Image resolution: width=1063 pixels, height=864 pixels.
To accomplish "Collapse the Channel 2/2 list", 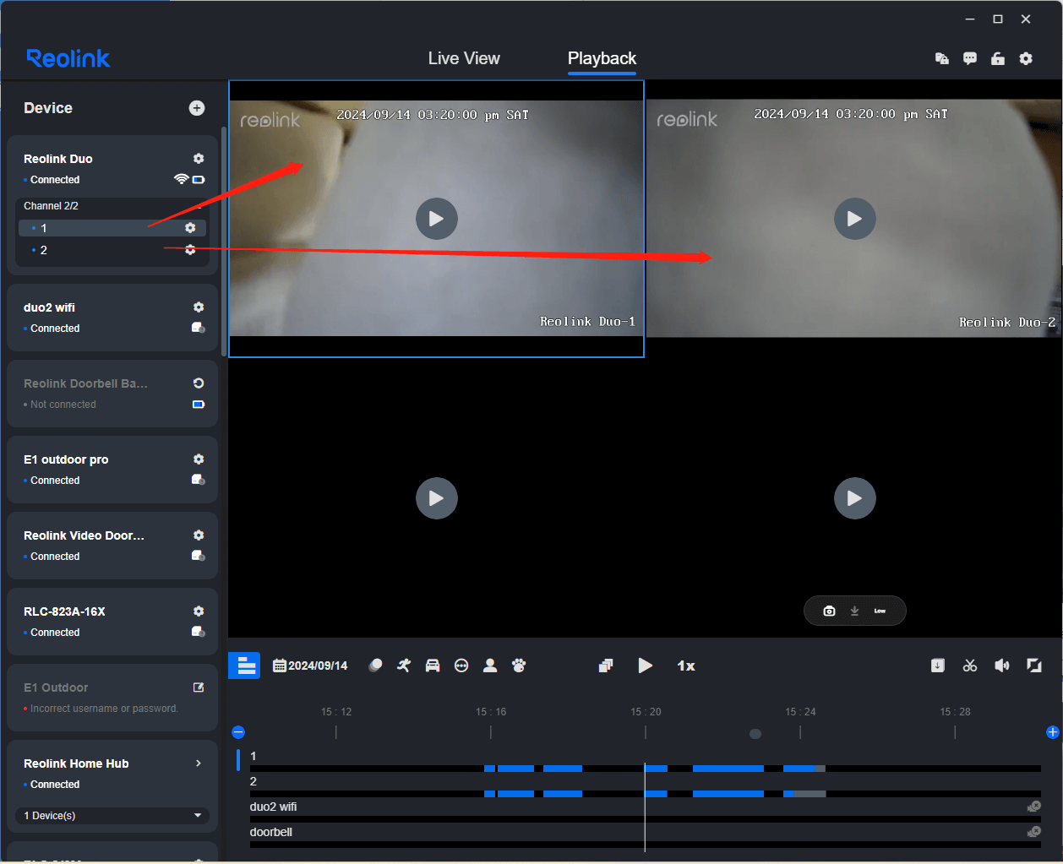I will pyautogui.click(x=199, y=206).
